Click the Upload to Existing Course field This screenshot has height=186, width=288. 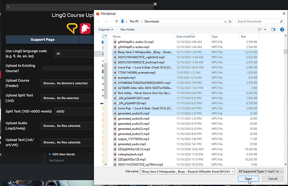(x=68, y=68)
